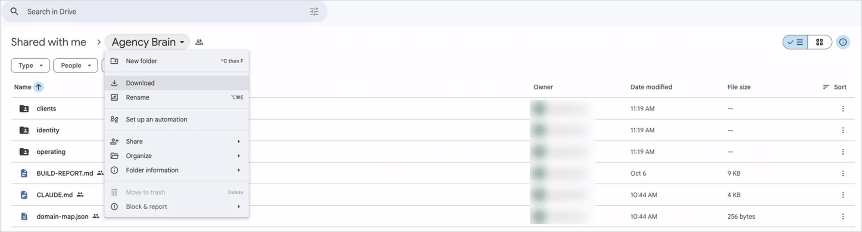This screenshot has height=232, width=862.
Task: Click the identity shared folder icon
Action: [x=24, y=130]
